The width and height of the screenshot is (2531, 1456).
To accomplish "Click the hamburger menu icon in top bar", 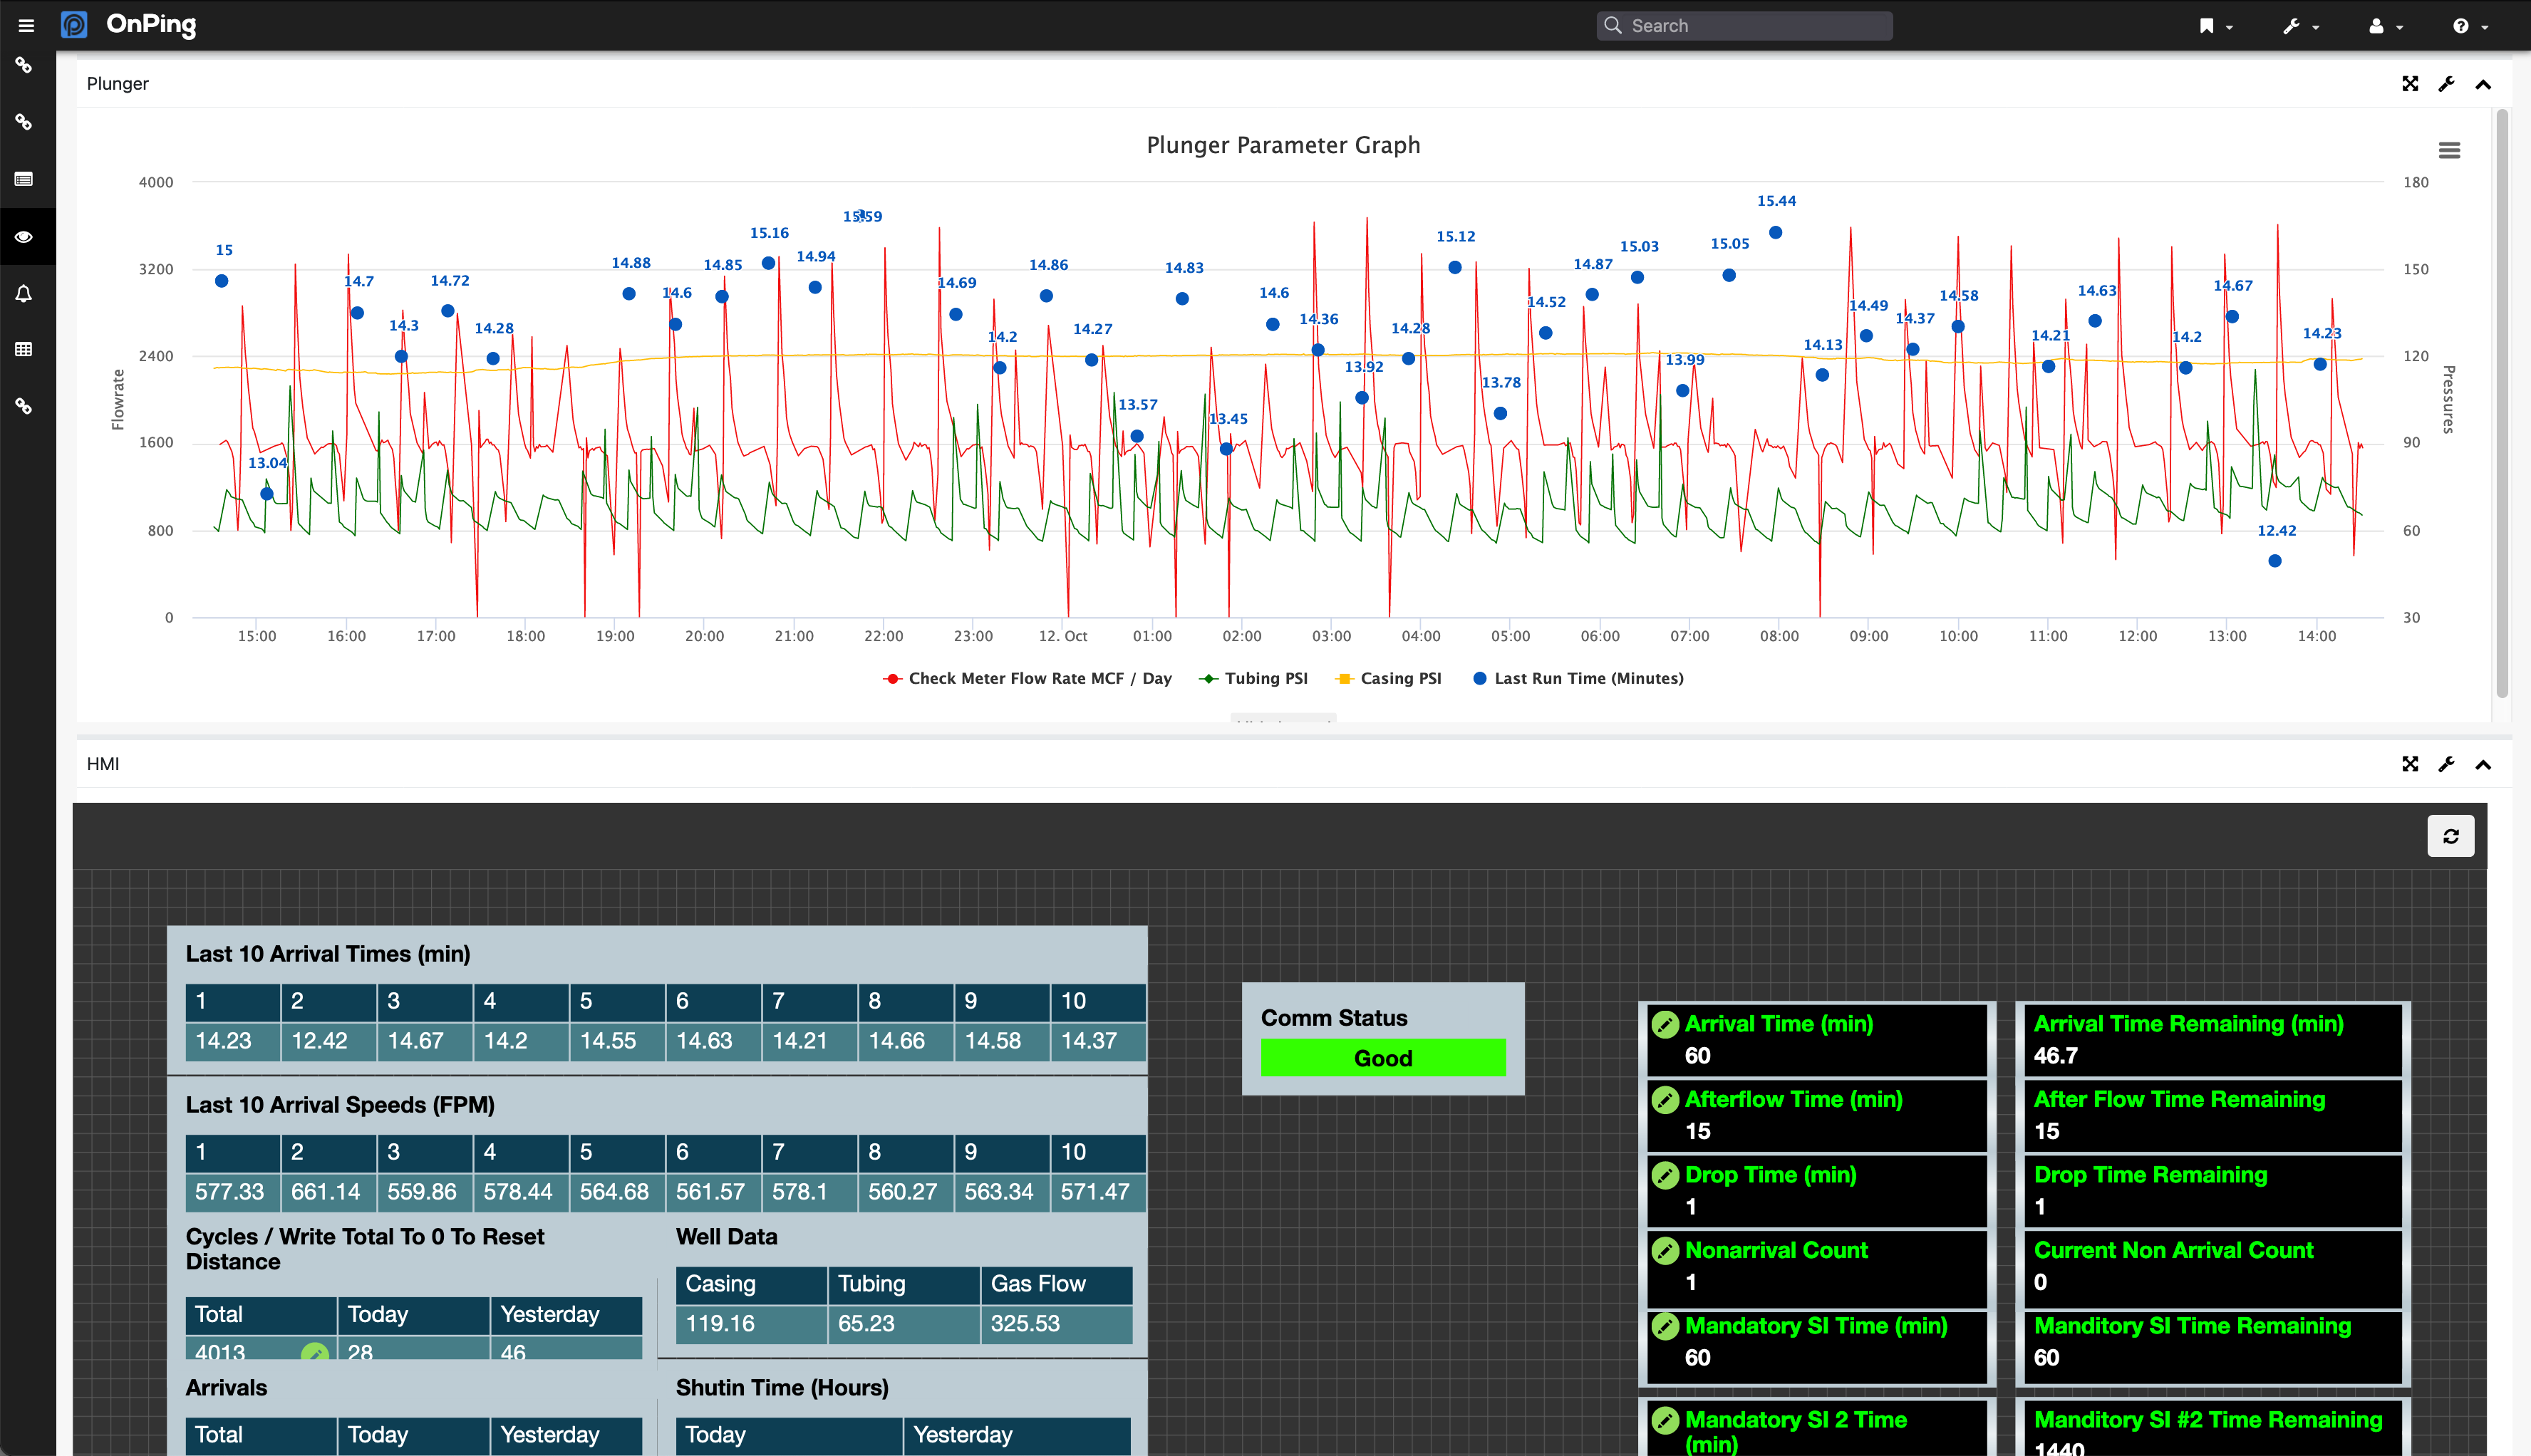I will coord(26,25).
